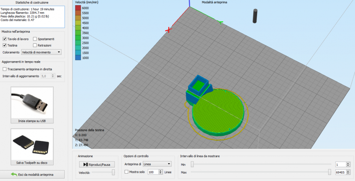
Task: Uncheck the Tavolo di lavoro checkbox
Action: pos(5,39)
